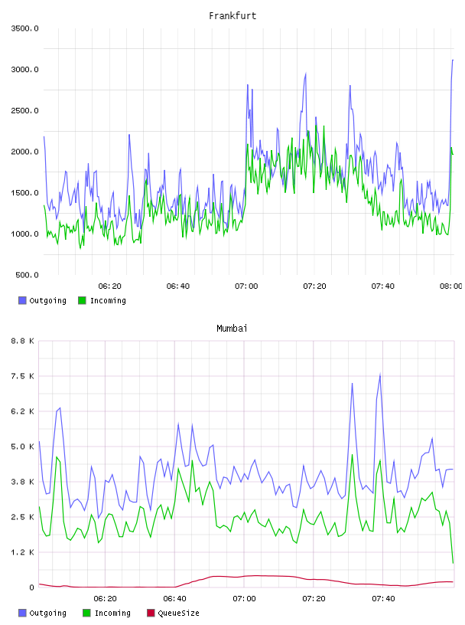Click the 07:40 time label on Mumbai chart
Image resolution: width=465 pixels, height=625 pixels.
(383, 599)
